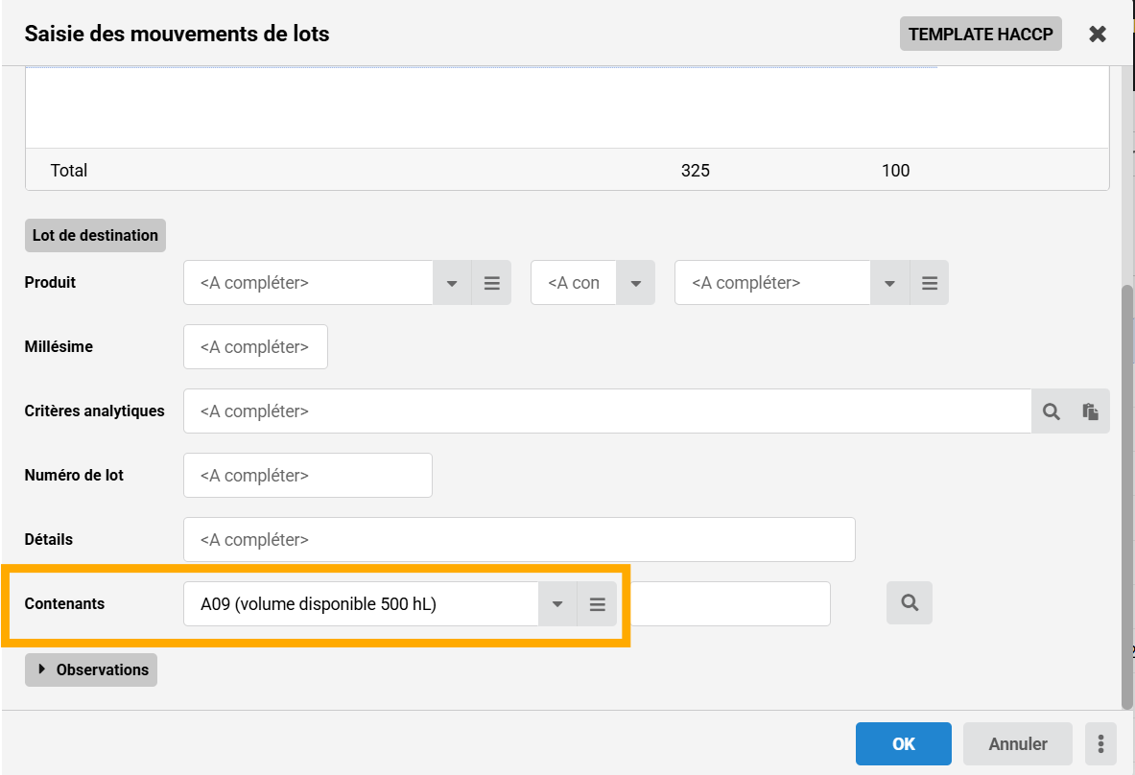Screen dimensions: 1135x775
Task: Click the Numéro de lot input field
Action: (x=307, y=476)
